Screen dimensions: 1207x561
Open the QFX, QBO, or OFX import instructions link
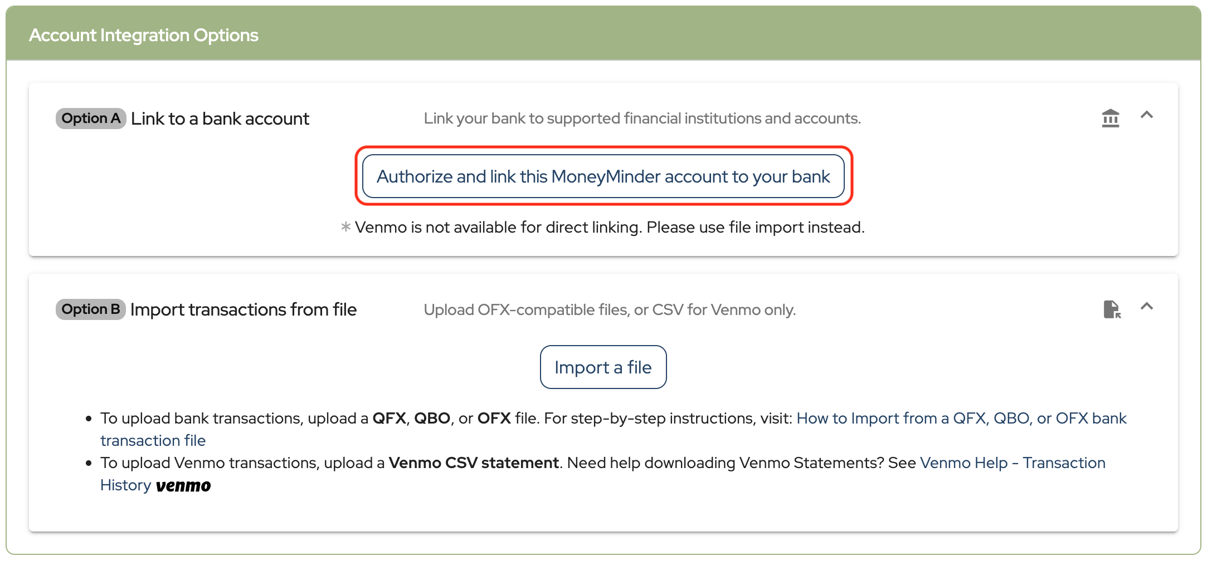click(x=961, y=419)
